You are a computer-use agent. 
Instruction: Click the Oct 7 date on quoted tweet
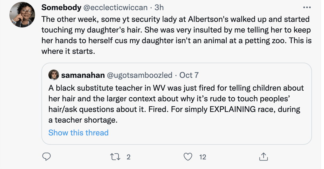click(189, 75)
